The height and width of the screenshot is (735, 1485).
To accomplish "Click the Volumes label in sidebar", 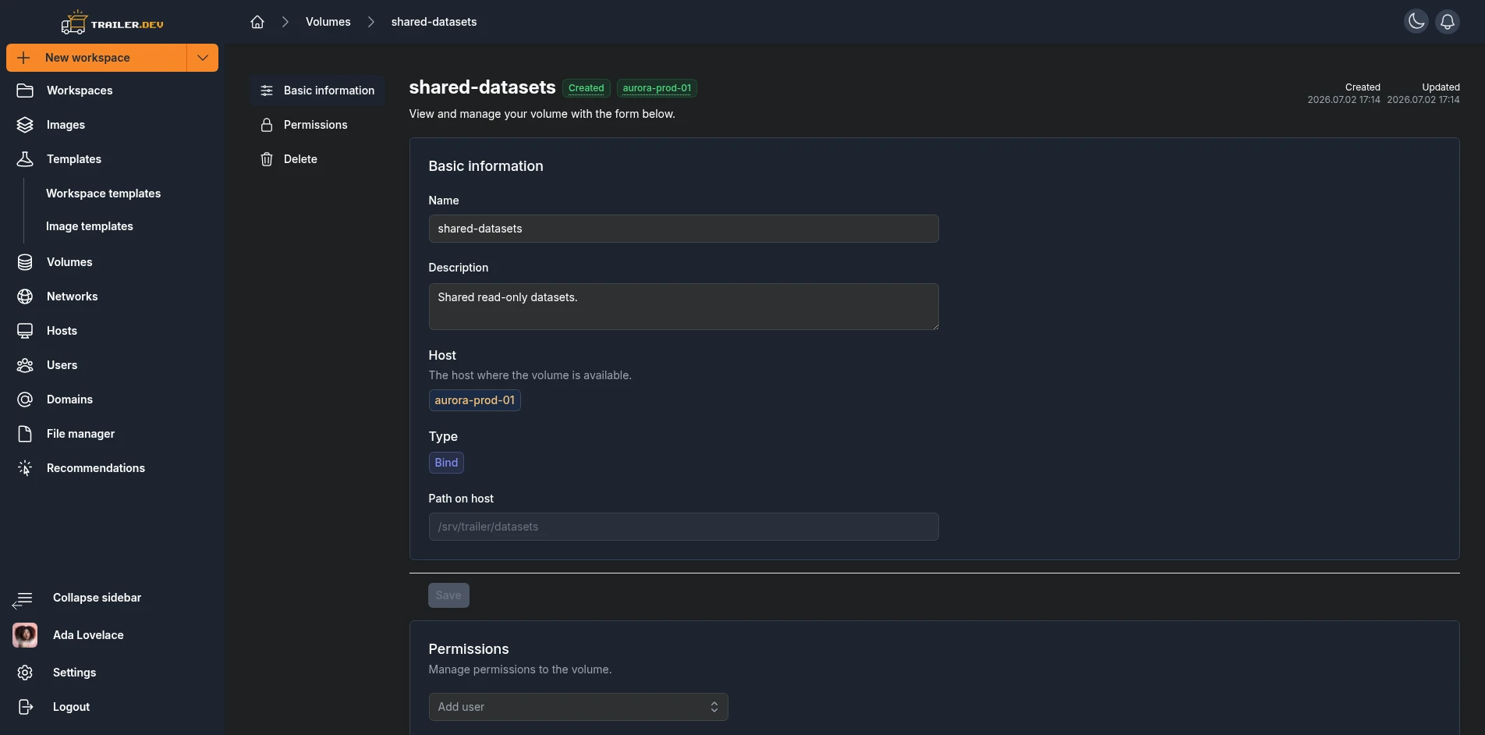I will tap(69, 262).
